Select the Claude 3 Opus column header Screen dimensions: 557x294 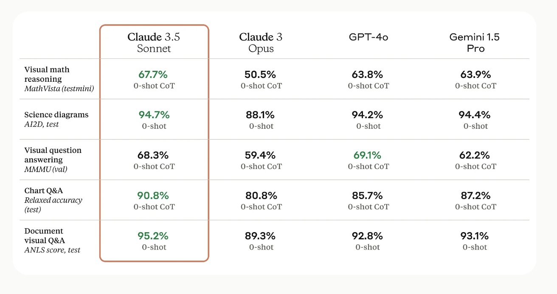(261, 42)
